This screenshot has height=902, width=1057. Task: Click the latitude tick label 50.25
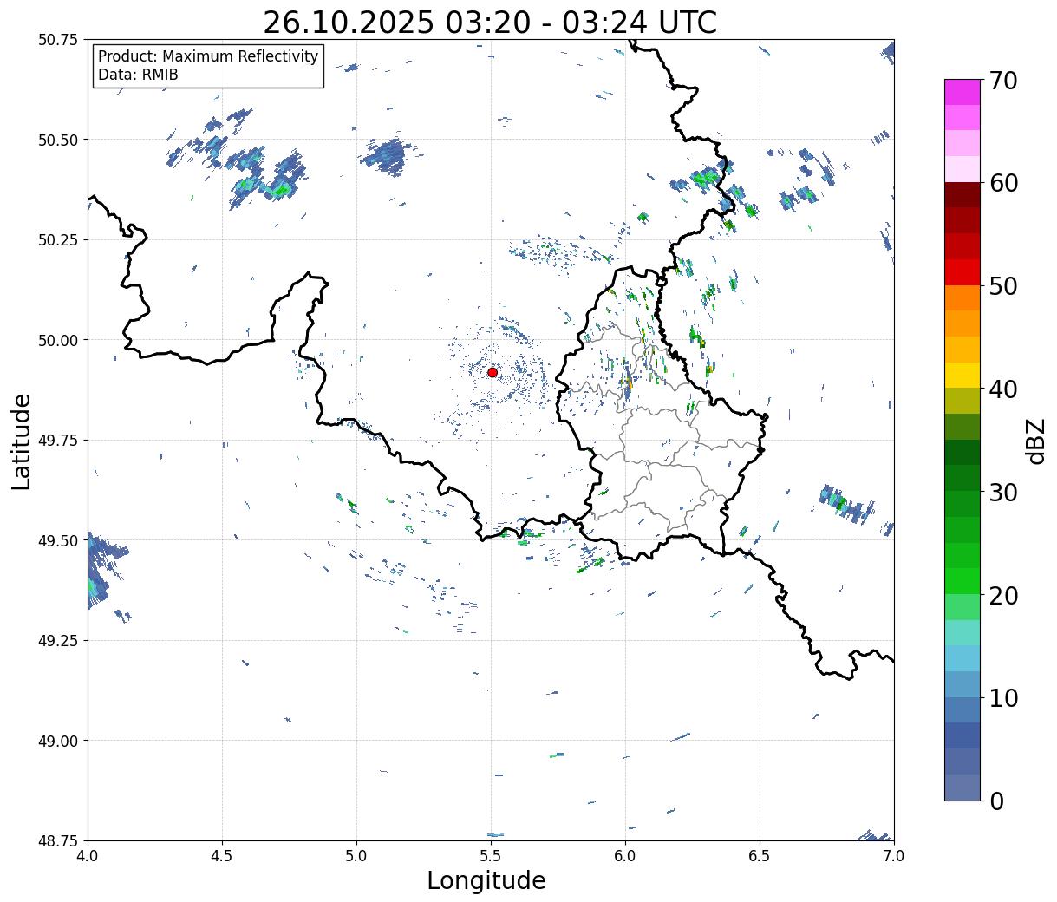[58, 240]
